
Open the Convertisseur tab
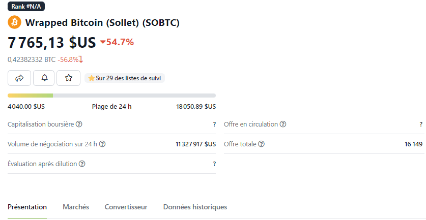click(x=126, y=207)
